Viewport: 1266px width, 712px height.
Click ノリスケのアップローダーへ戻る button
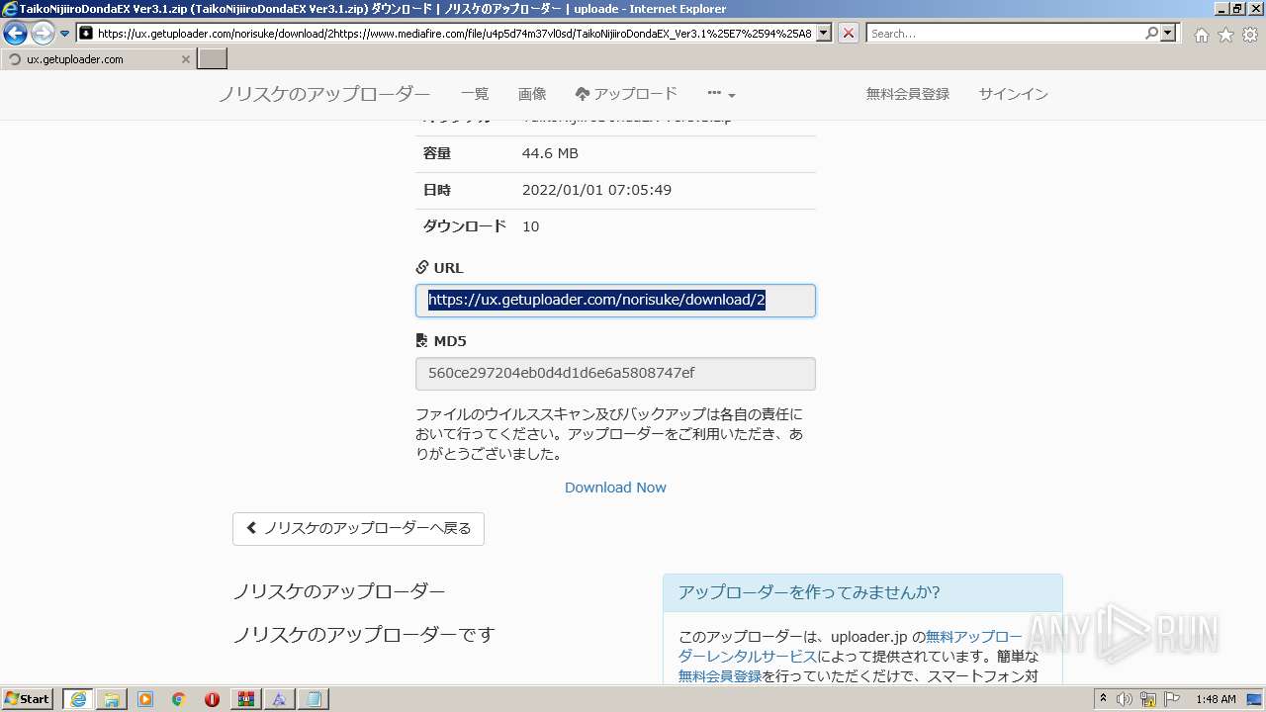(x=358, y=528)
